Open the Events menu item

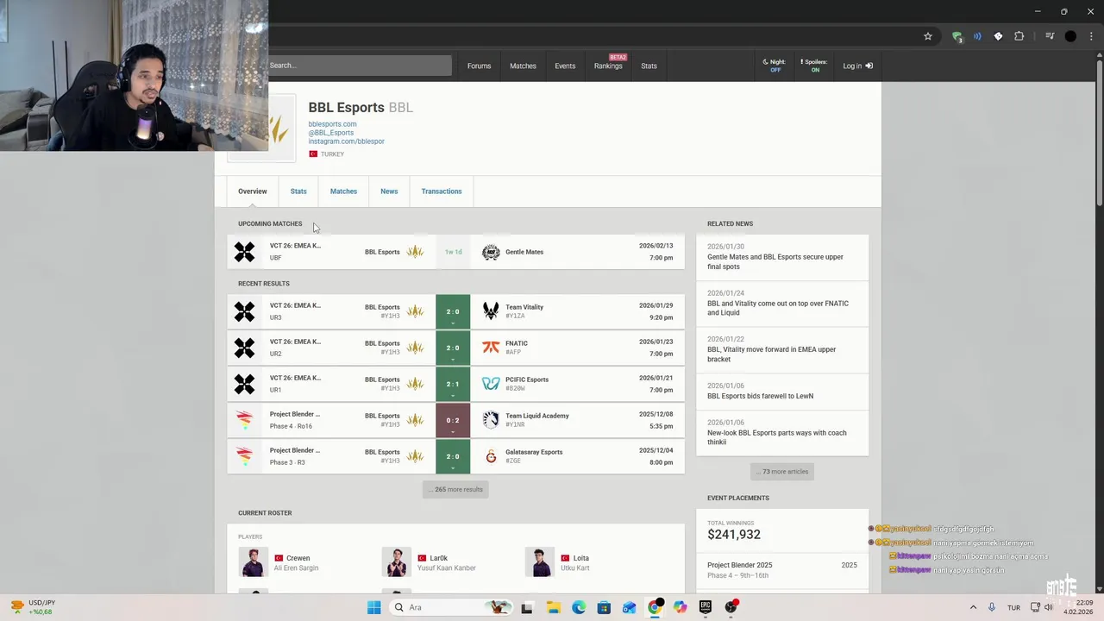click(565, 66)
